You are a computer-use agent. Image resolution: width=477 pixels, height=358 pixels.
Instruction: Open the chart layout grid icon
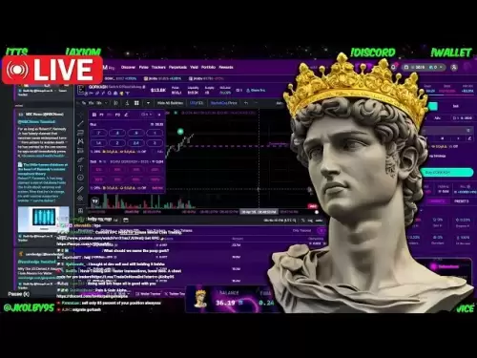click(x=136, y=103)
